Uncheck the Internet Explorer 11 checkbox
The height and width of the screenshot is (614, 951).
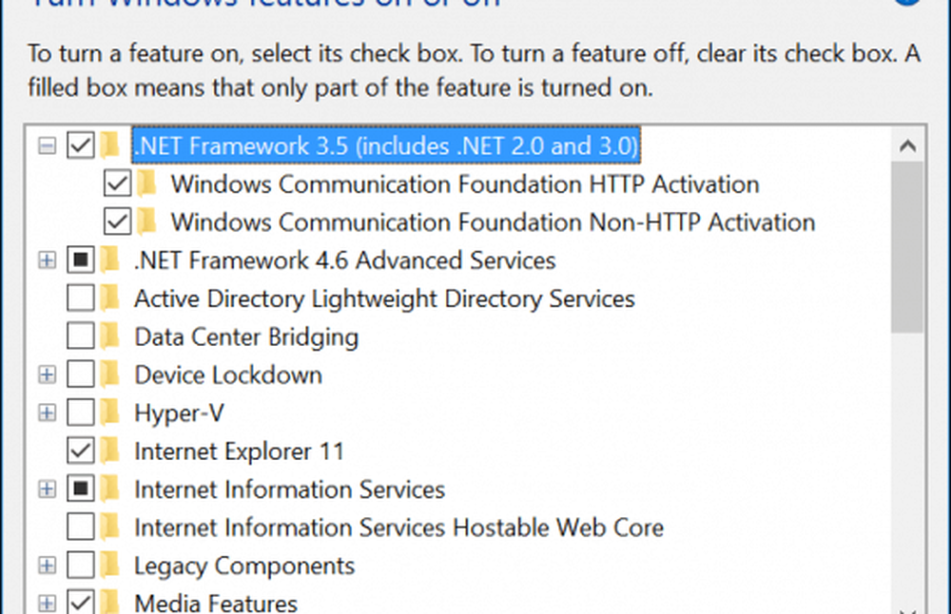point(81,451)
